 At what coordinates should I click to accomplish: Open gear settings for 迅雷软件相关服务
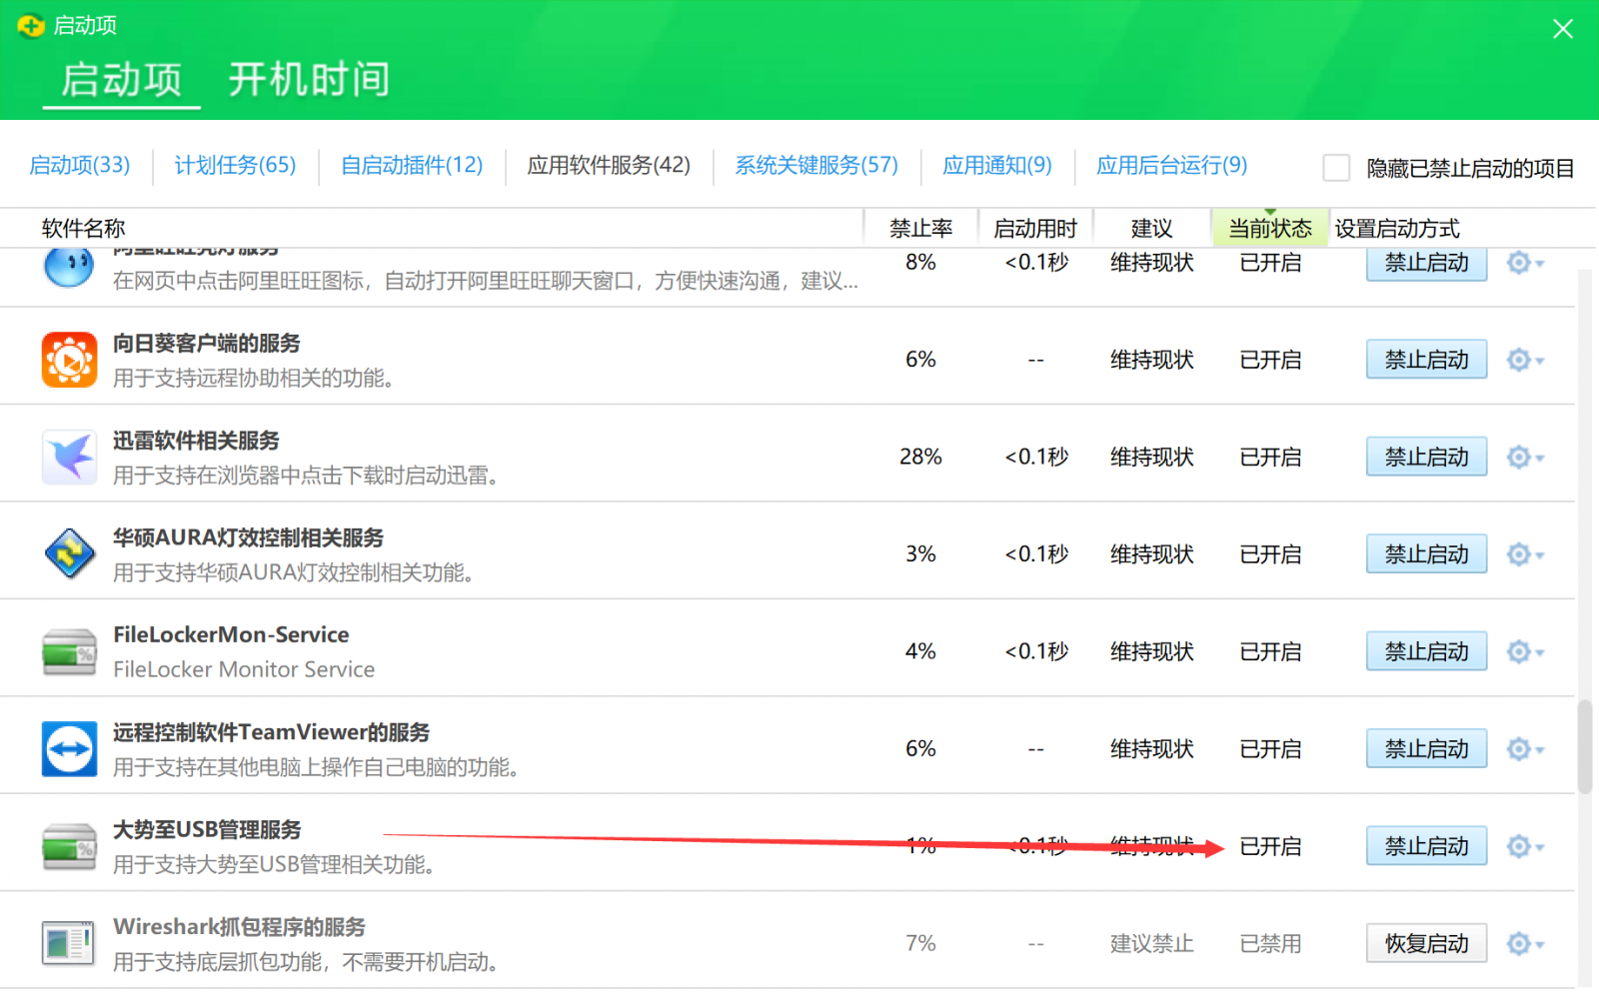tap(1525, 458)
